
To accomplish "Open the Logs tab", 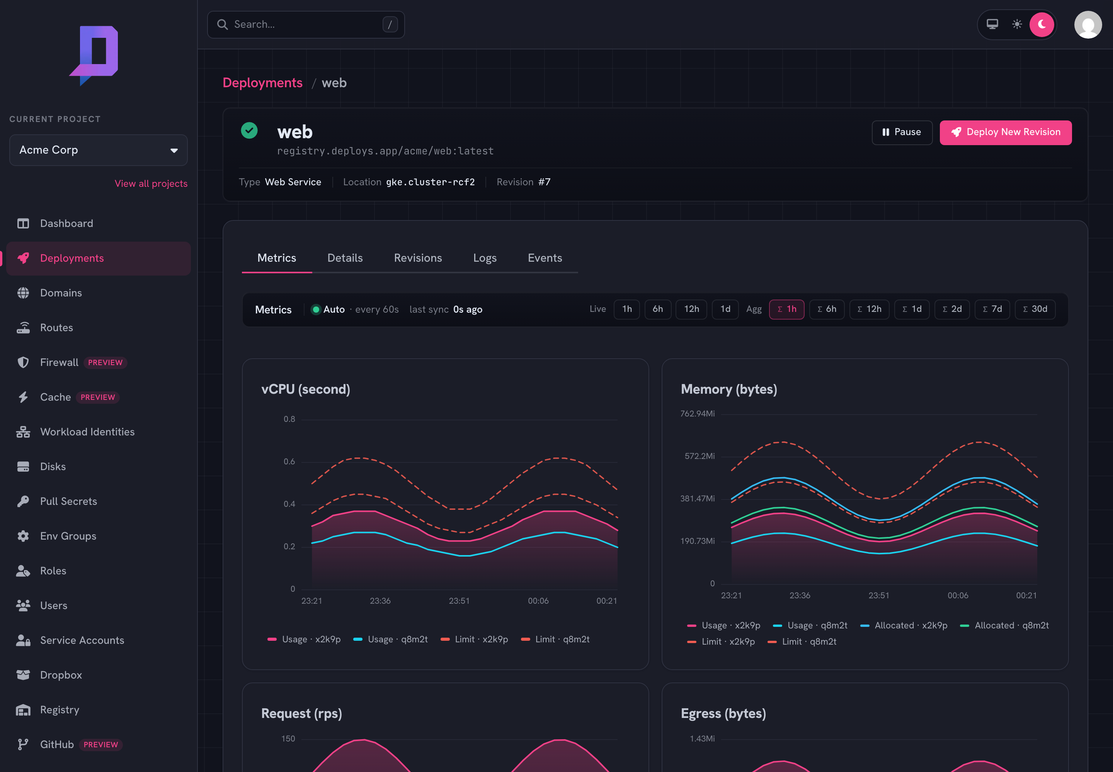I will (x=485, y=258).
